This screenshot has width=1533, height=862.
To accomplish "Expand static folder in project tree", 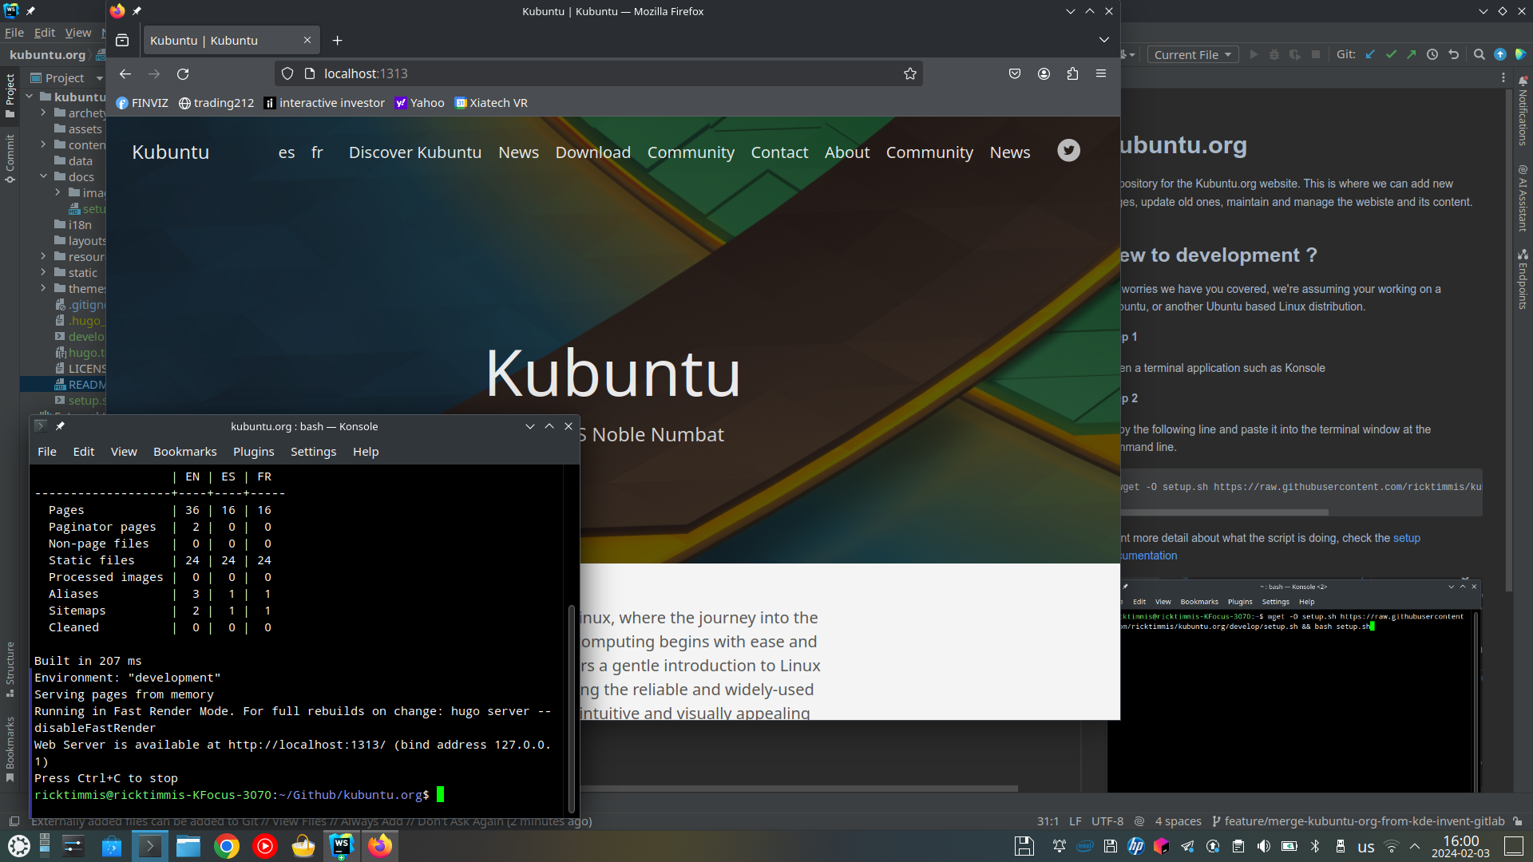I will coord(43,272).
